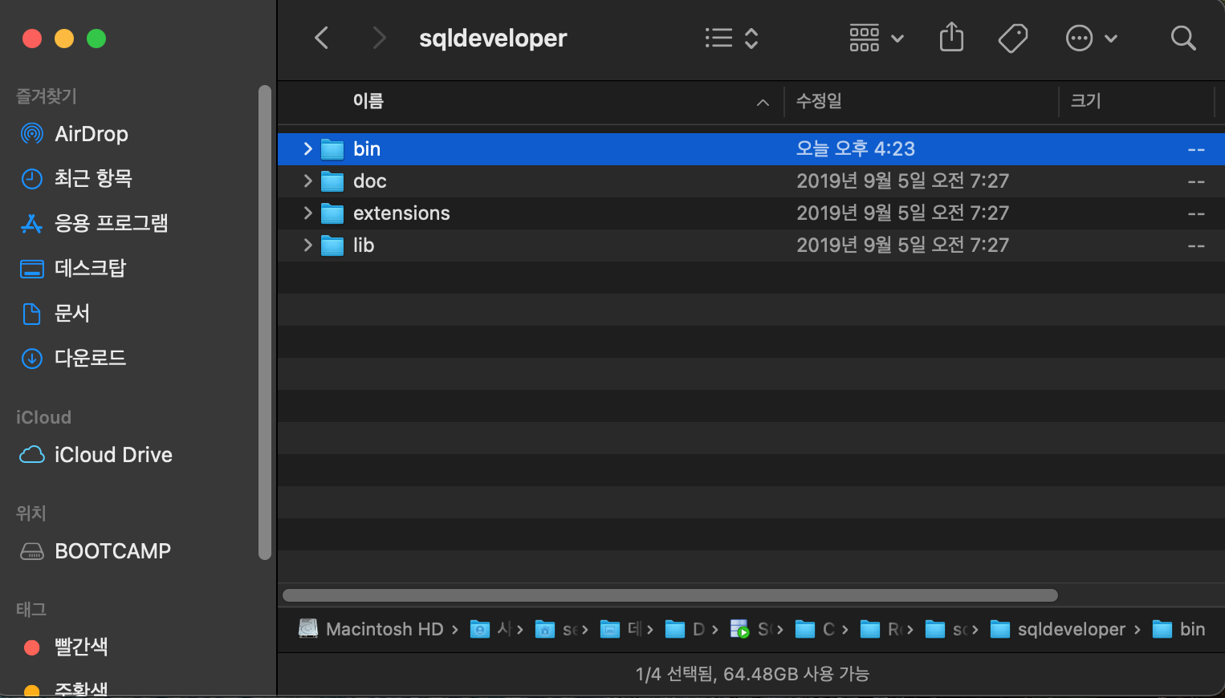Select the bin folder icon
This screenshot has width=1225, height=698.
pyautogui.click(x=332, y=149)
